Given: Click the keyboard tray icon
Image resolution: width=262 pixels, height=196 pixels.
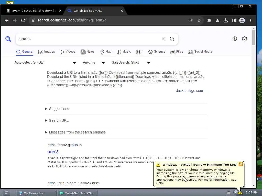Looking at the screenshot, I should click(228, 193).
